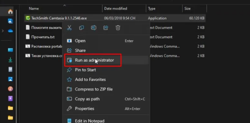Click the Delete trash icon in context menu

(118, 28)
